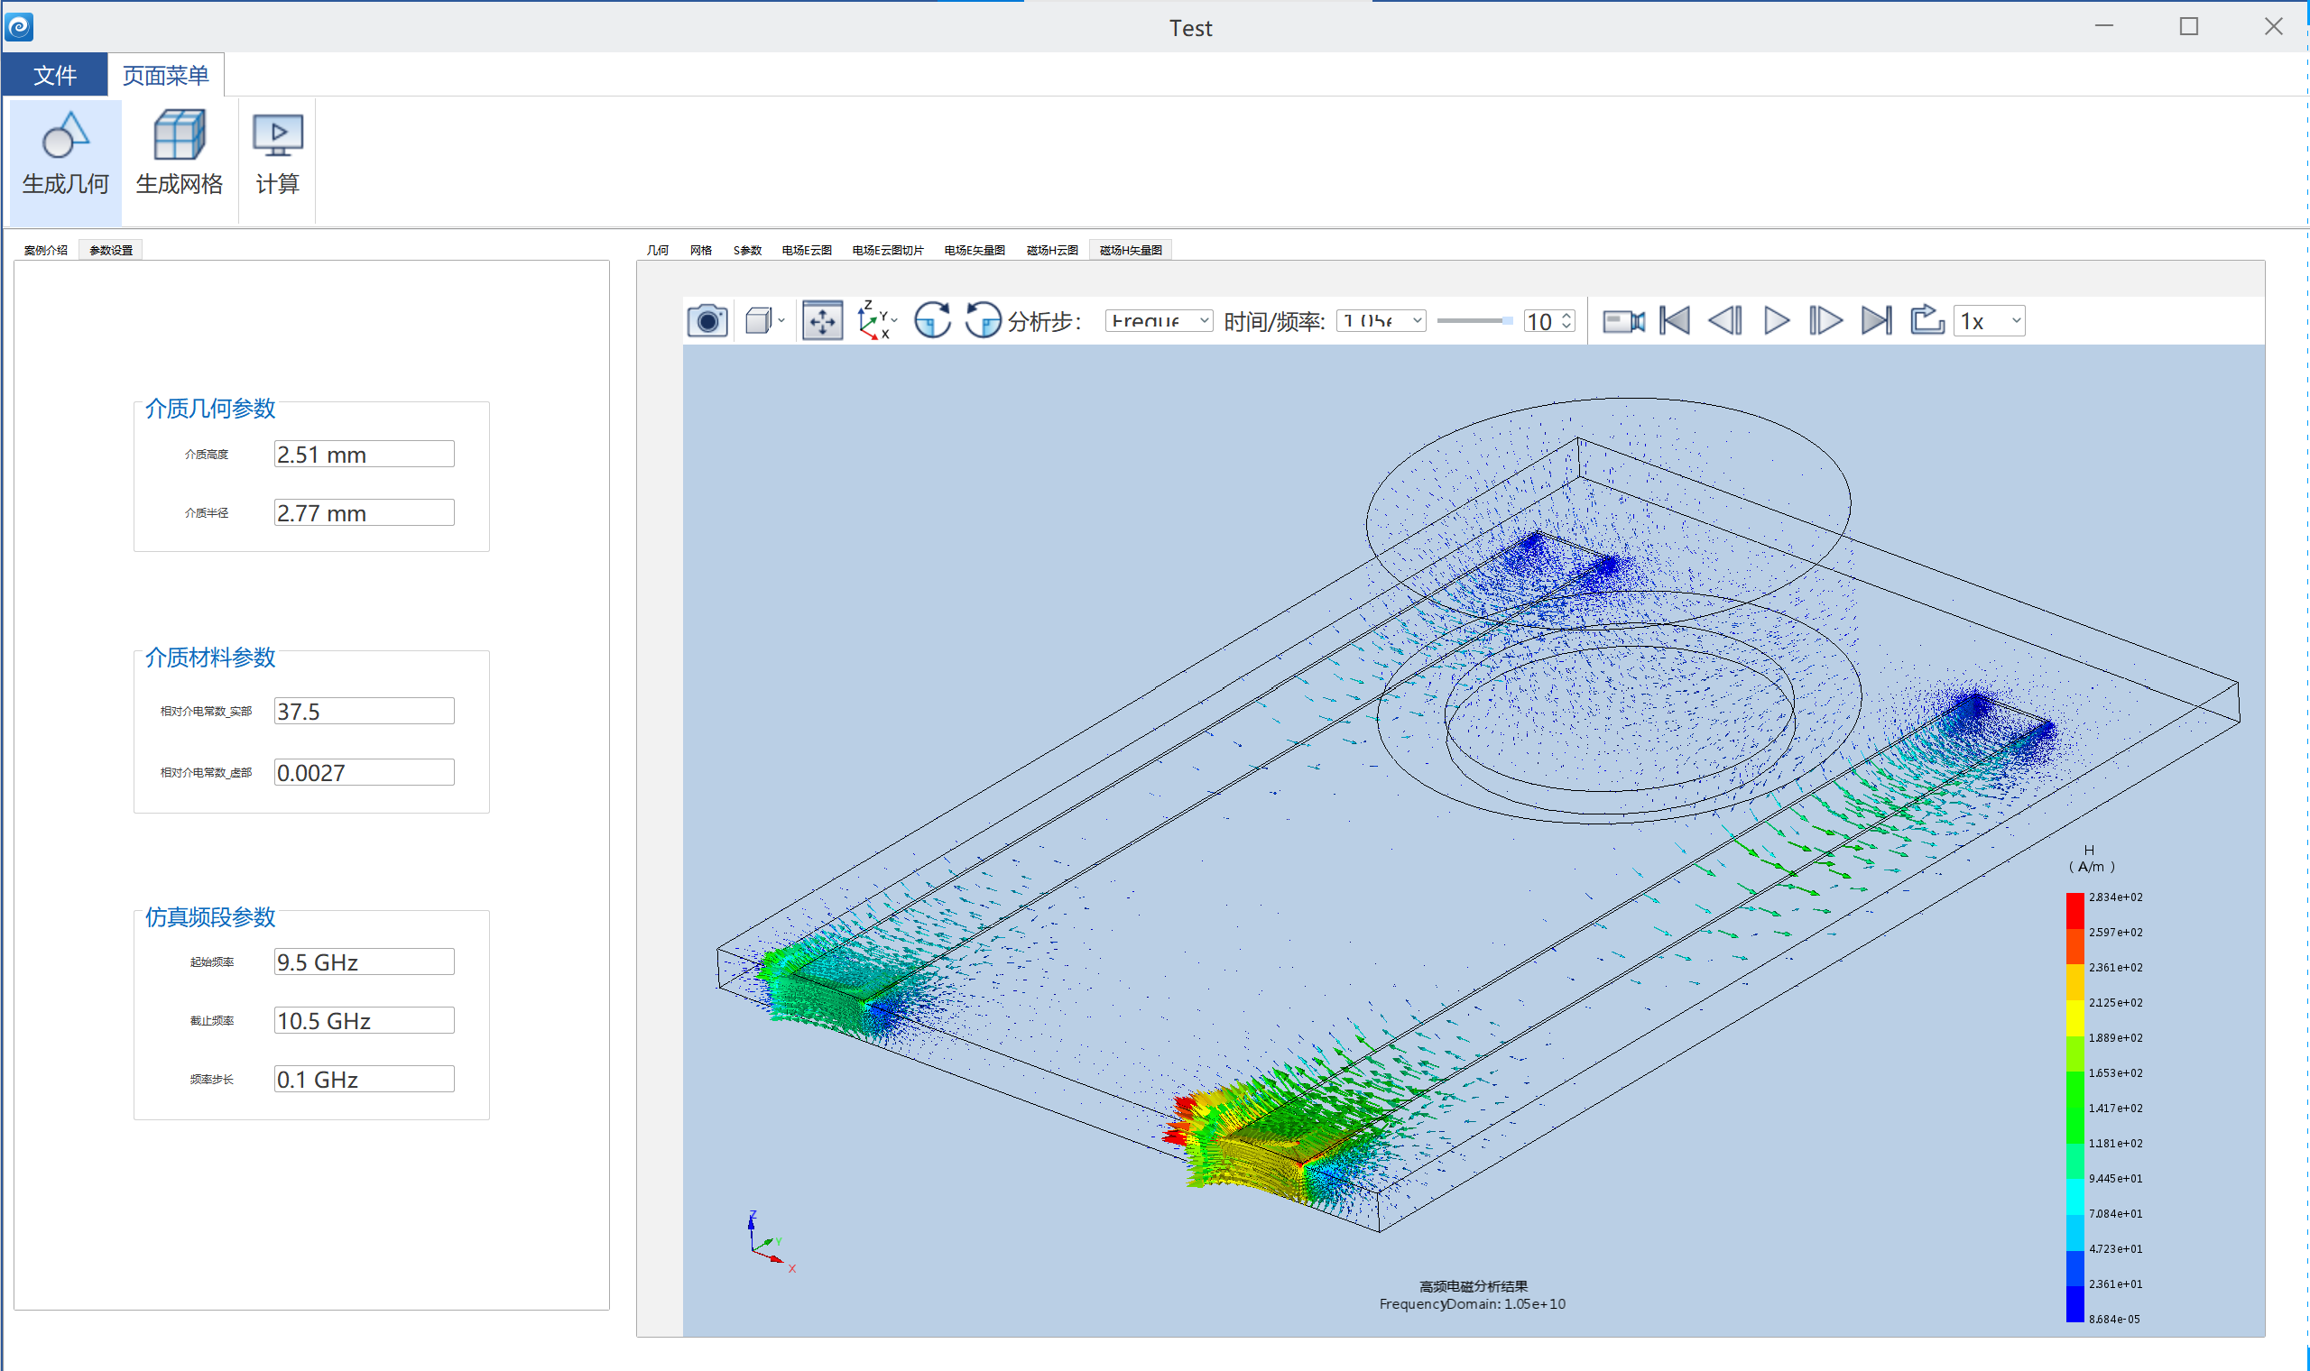Open the 时间/频率 value dropdown
The image size is (2310, 1371).
(x=1381, y=320)
